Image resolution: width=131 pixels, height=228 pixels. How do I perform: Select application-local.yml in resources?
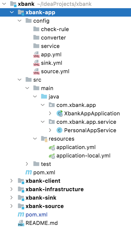pyautogui.click(x=83, y=156)
